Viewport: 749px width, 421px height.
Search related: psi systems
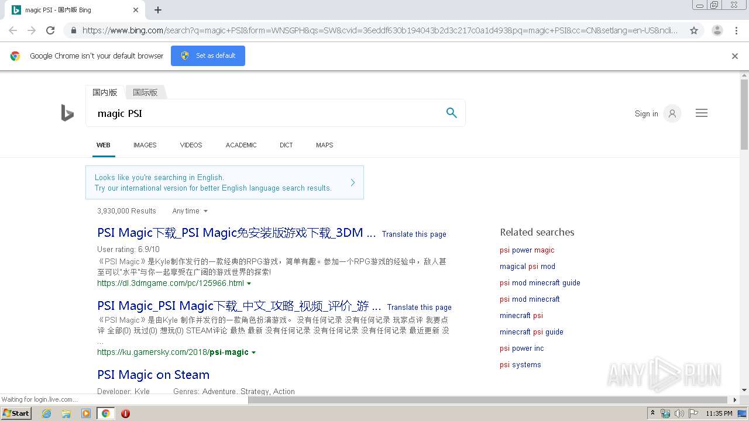click(520, 364)
